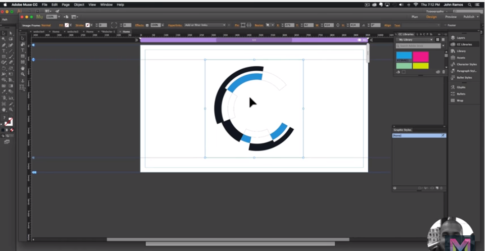Toggle constrain width and height proportions

(338, 25)
